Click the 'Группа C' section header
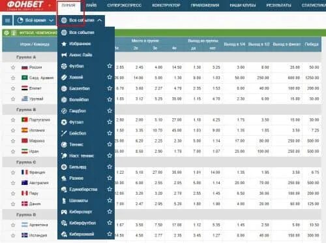The width and height of the screenshot is (326, 243). click(26, 162)
